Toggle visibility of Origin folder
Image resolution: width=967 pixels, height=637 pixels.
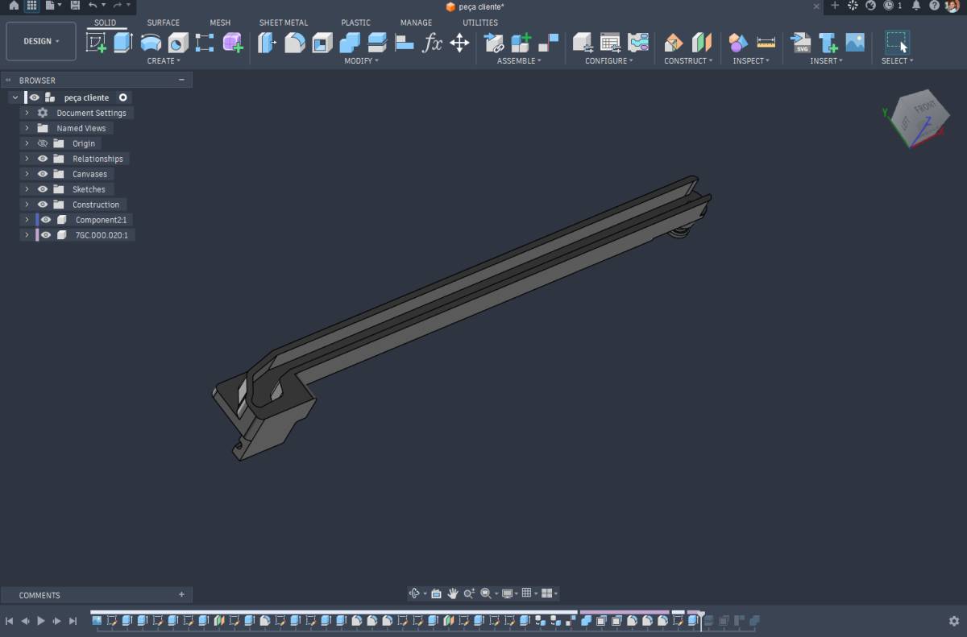[x=43, y=143]
